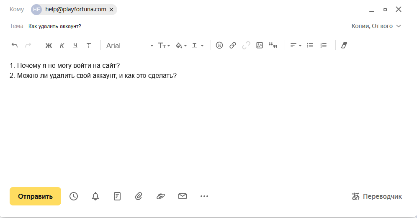Screen dimensions: 417x218
Task: Maximize the compose window
Action: pyautogui.click(x=385, y=10)
